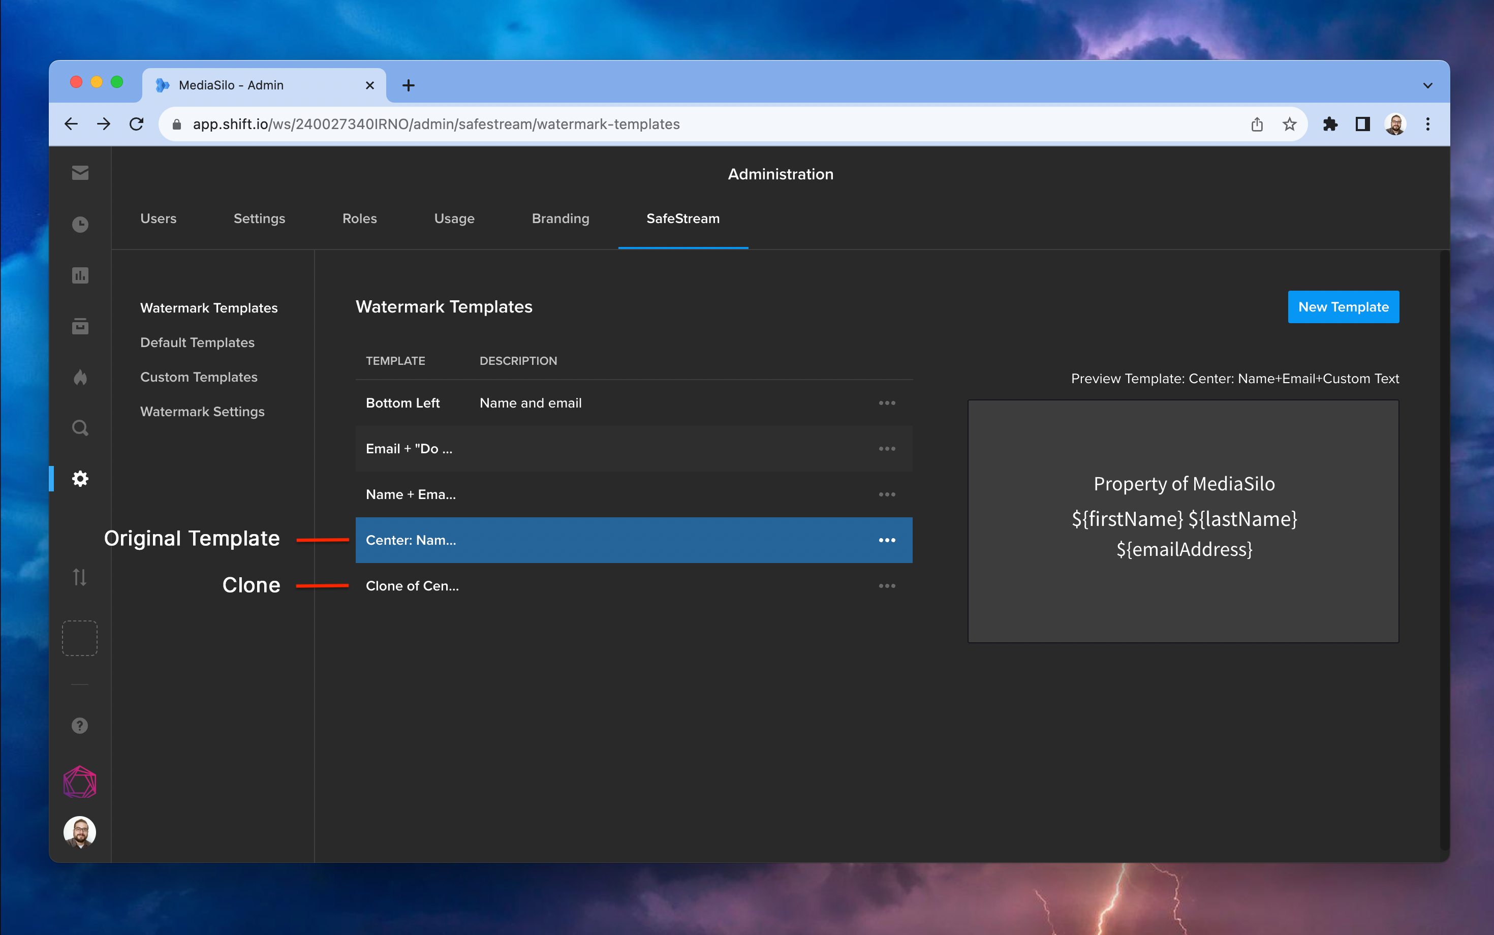1494x935 pixels.
Task: Close the MediaSilo - Admin tab
Action: [x=370, y=85]
